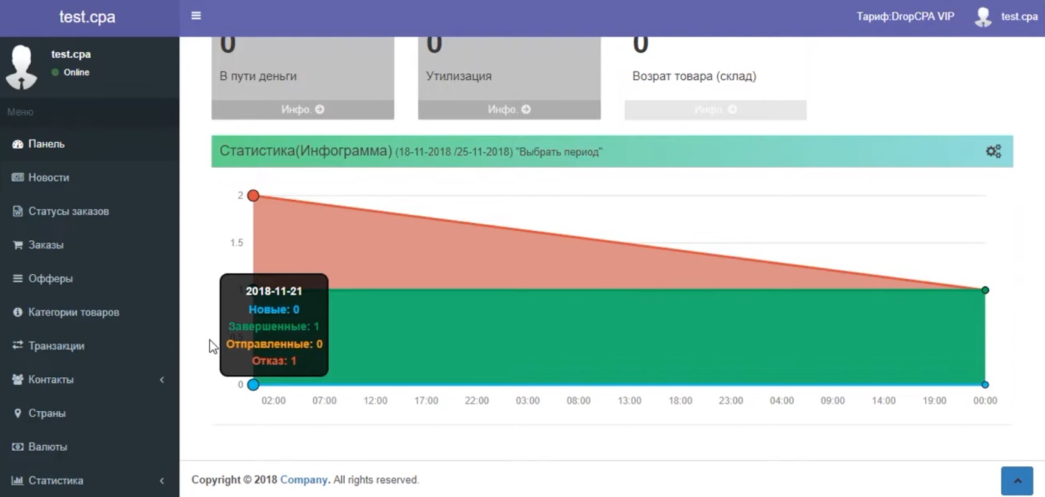Click the red data point at value 2

click(x=253, y=195)
